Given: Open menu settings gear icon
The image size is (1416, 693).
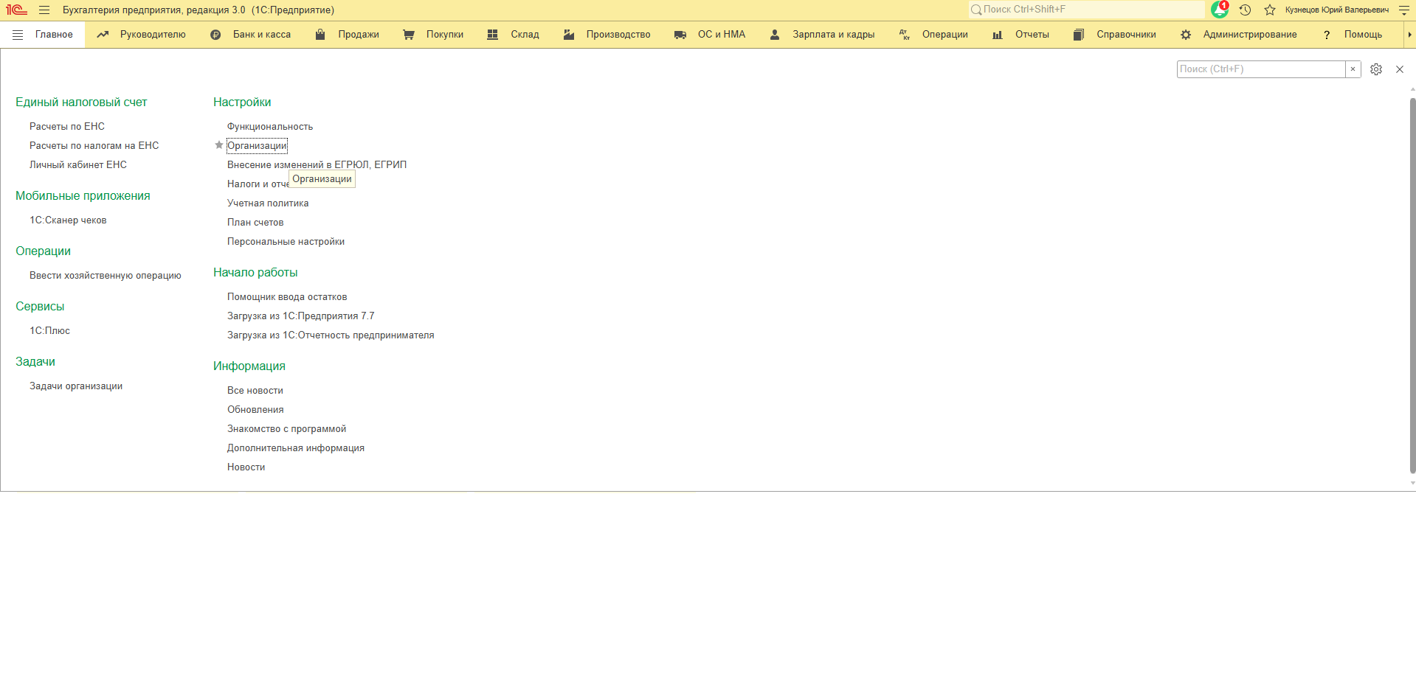Looking at the screenshot, I should [x=1375, y=69].
